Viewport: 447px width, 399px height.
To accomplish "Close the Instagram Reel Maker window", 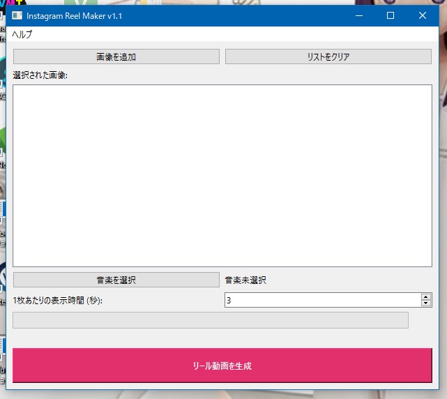I will 423,15.
